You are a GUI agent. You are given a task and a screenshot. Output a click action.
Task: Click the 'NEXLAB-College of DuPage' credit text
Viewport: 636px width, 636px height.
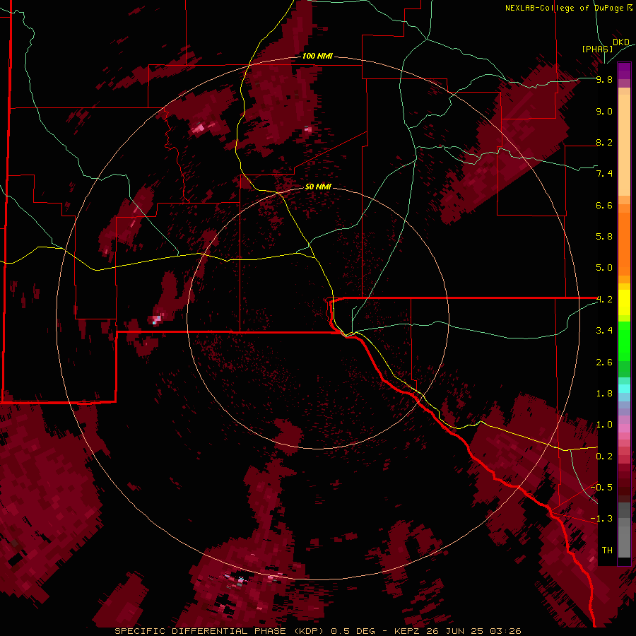[x=564, y=8]
